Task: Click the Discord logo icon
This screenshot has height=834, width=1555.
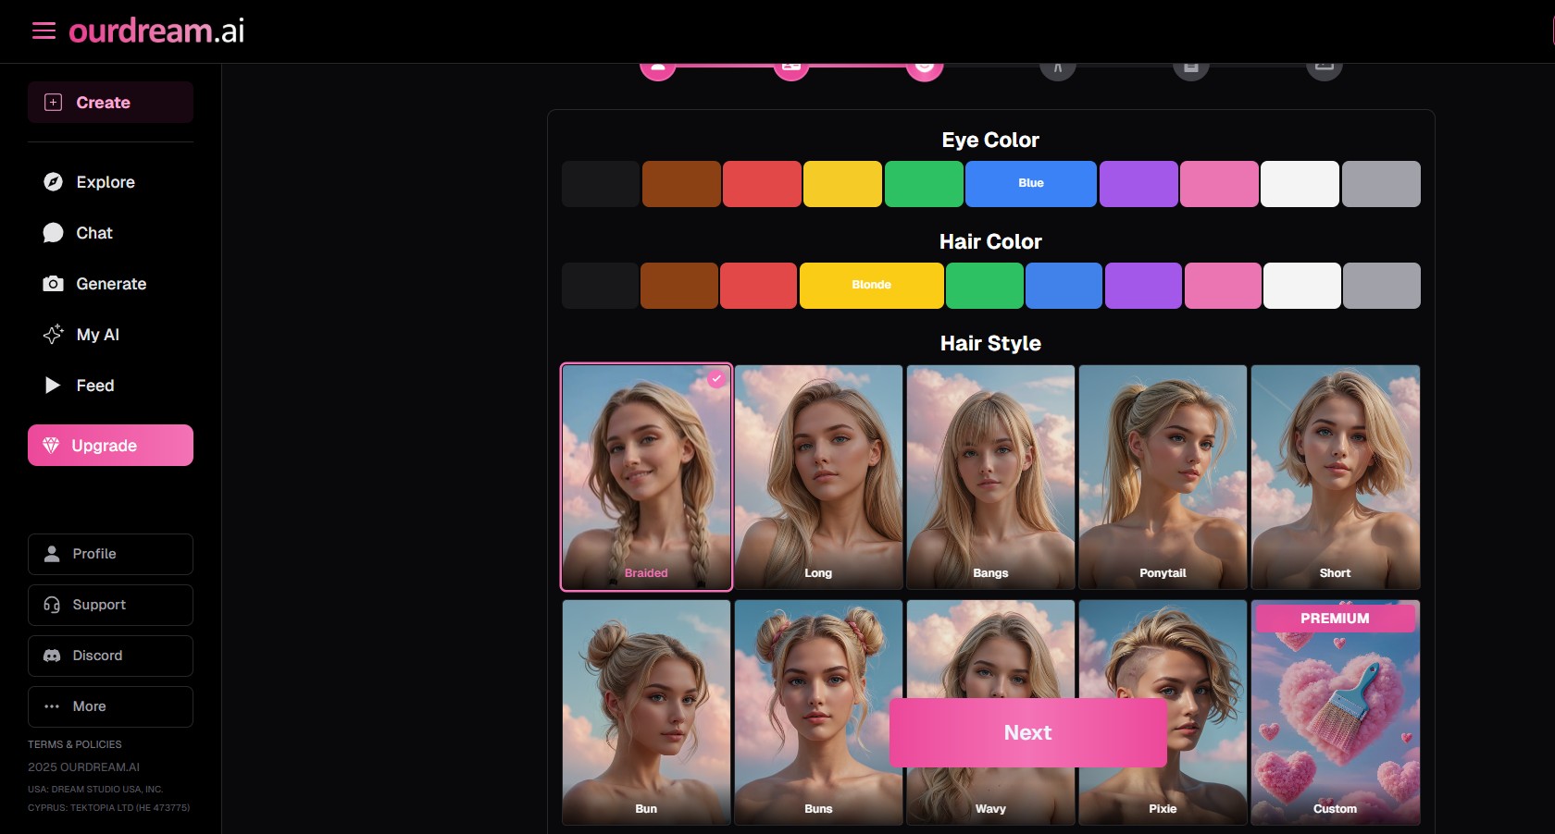Action: [52, 656]
